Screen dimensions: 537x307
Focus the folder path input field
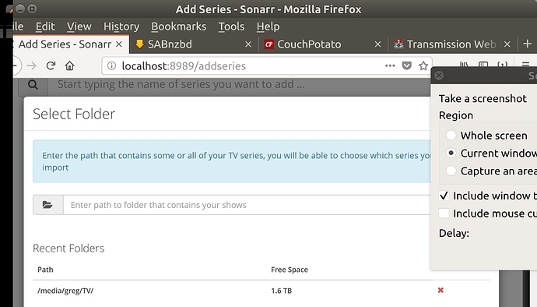247,205
